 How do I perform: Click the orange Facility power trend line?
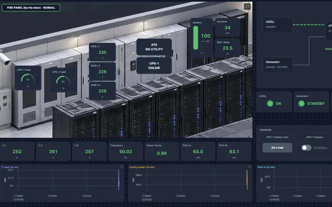[247, 180]
